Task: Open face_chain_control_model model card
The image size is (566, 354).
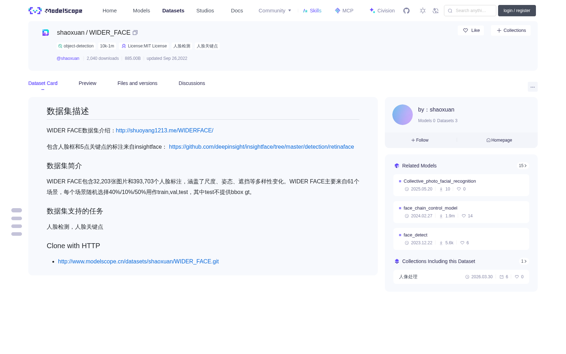Action: pyautogui.click(x=461, y=212)
